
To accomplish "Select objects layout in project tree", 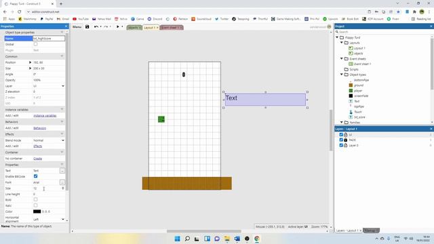I will point(359,54).
